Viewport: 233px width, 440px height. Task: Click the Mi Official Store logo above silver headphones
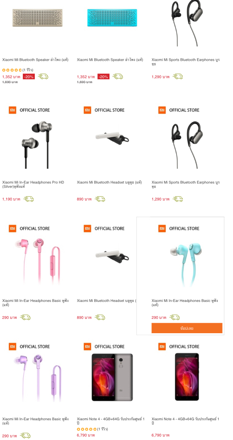point(29,110)
